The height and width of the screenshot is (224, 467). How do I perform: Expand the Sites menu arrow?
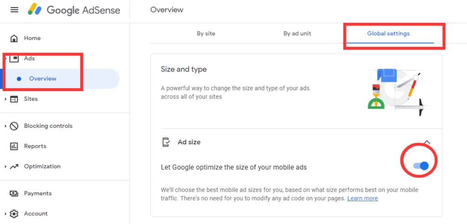[5, 99]
